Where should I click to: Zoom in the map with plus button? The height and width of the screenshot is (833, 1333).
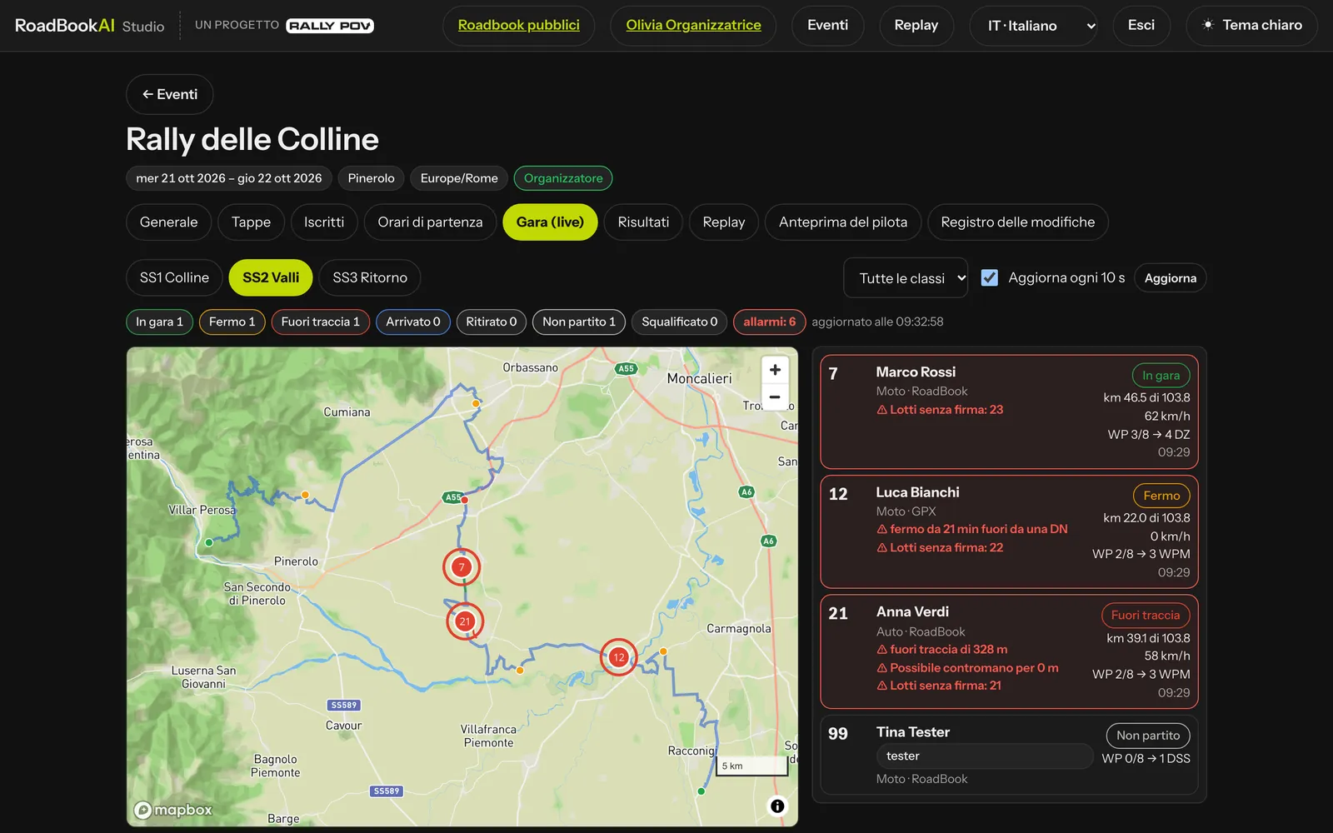coord(775,370)
